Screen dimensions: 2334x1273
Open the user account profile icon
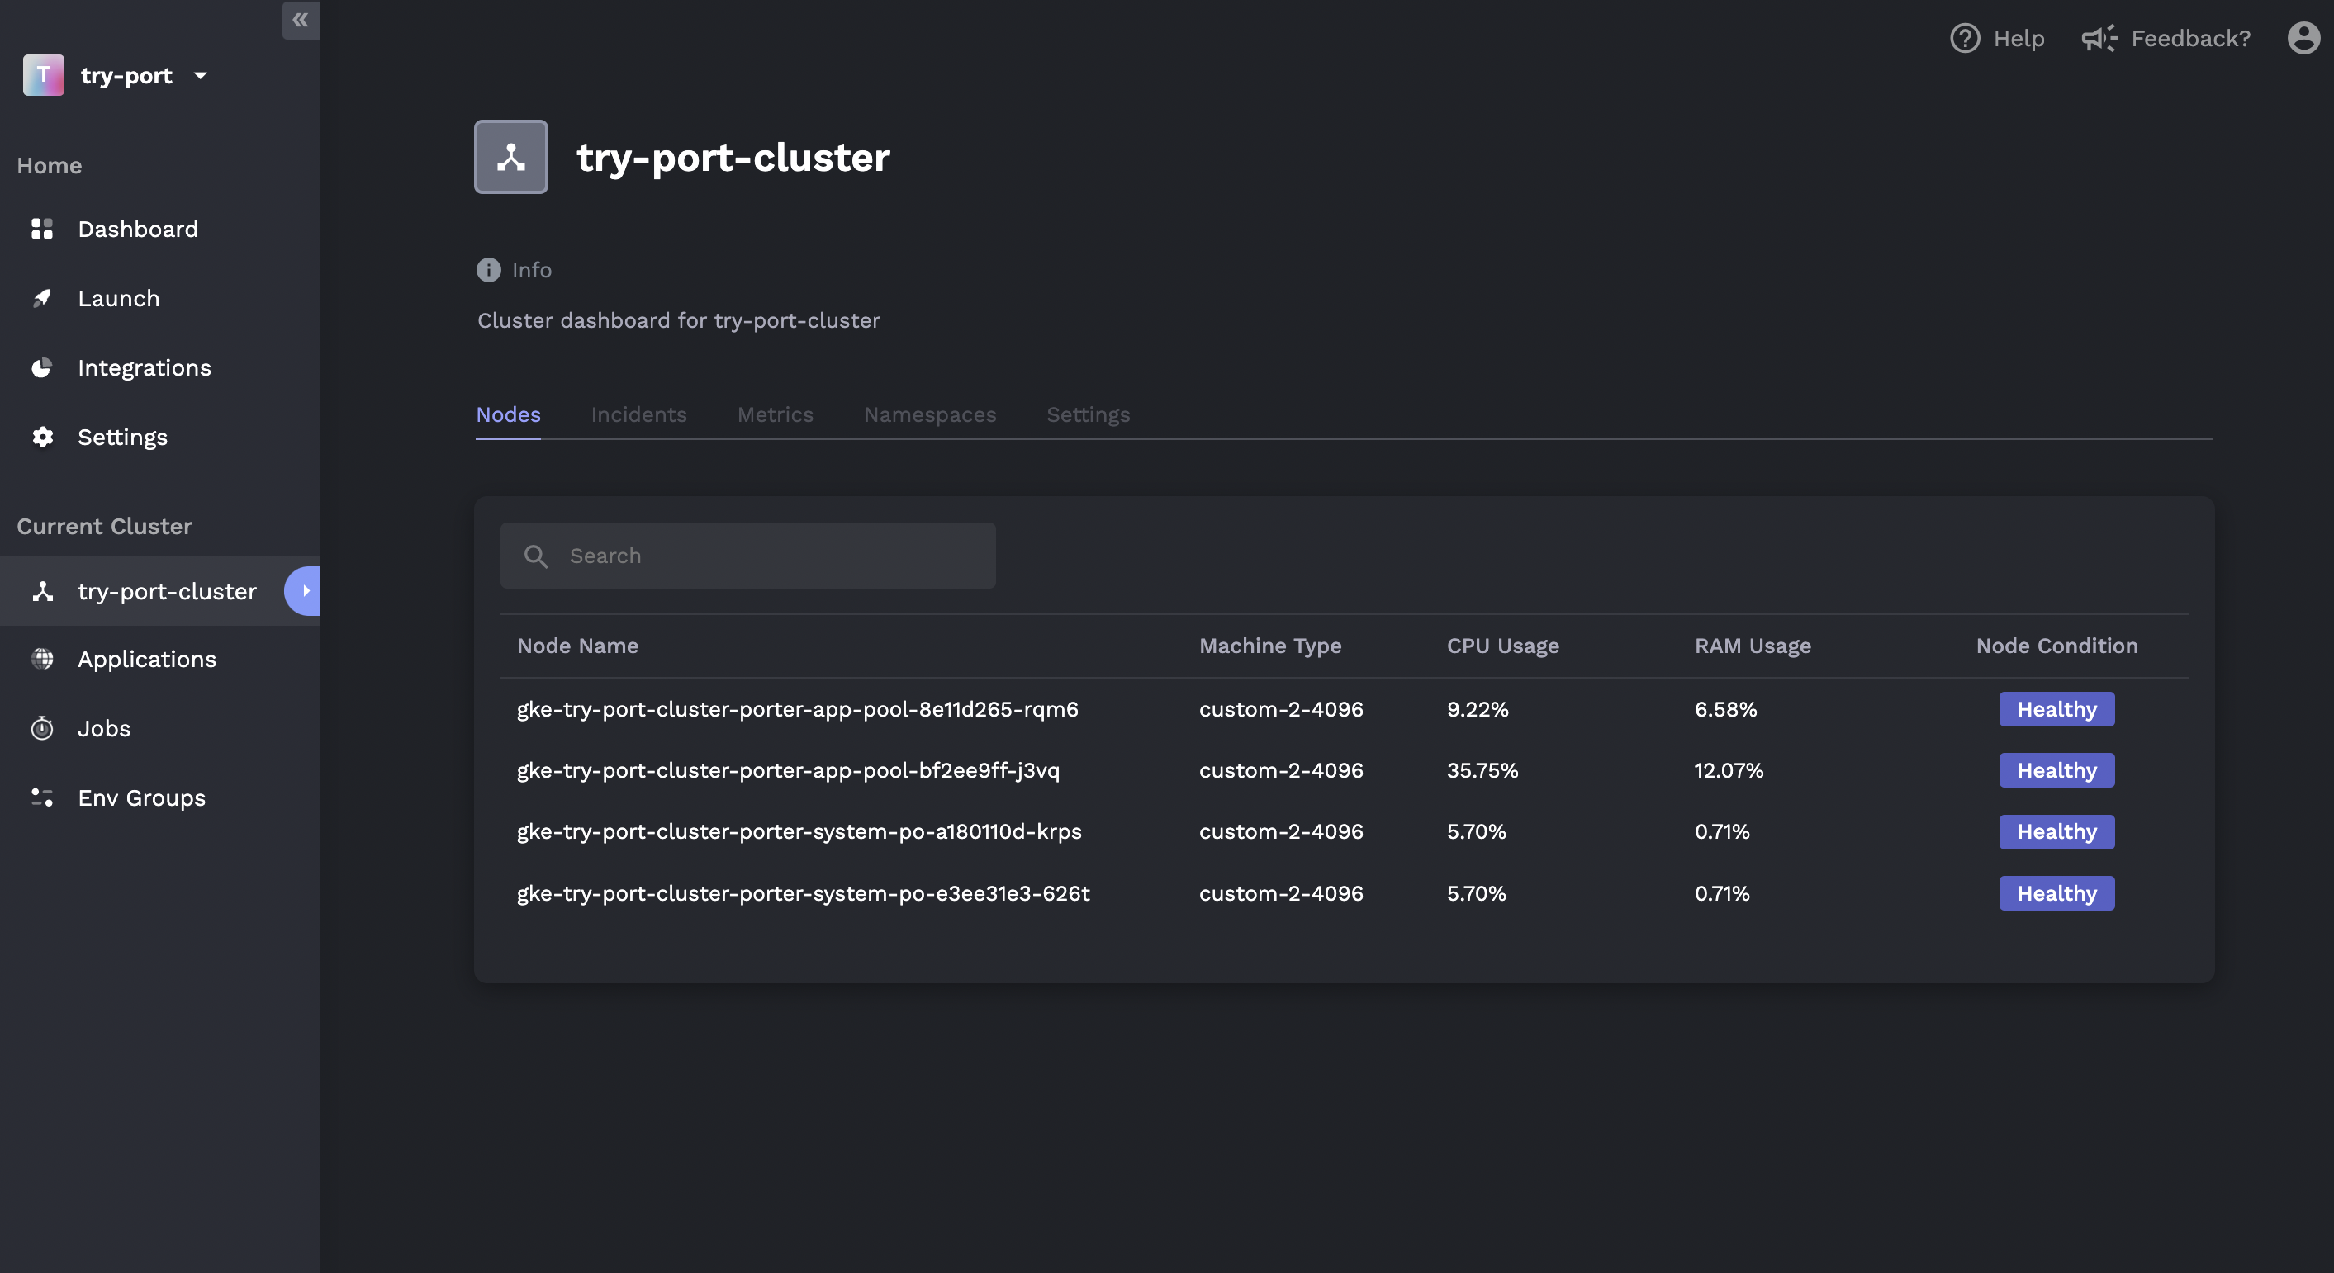point(2303,38)
